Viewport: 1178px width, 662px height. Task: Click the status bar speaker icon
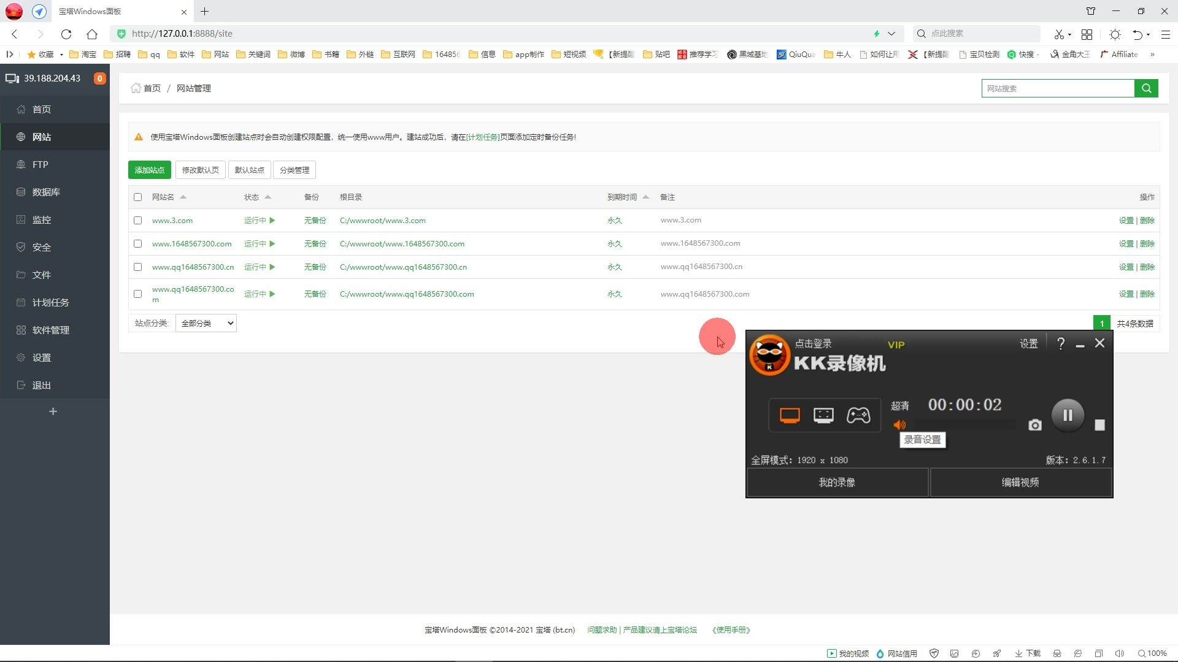point(1119,653)
